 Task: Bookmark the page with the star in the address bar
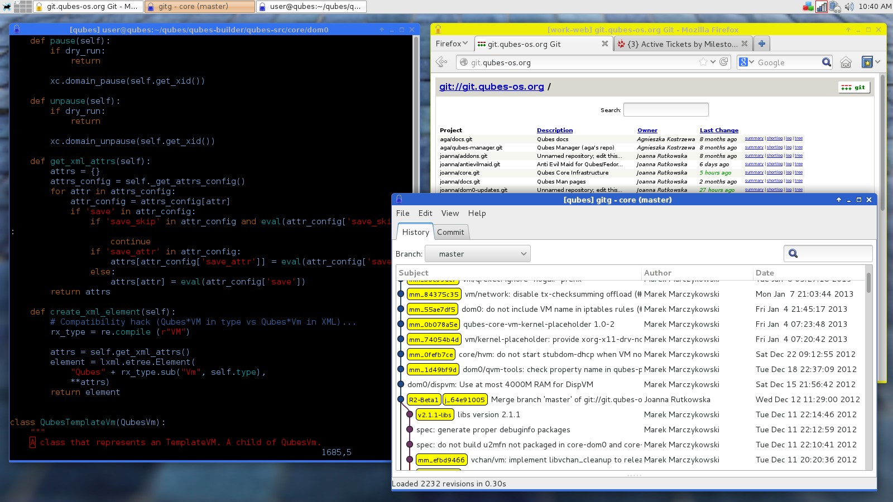pyautogui.click(x=702, y=62)
